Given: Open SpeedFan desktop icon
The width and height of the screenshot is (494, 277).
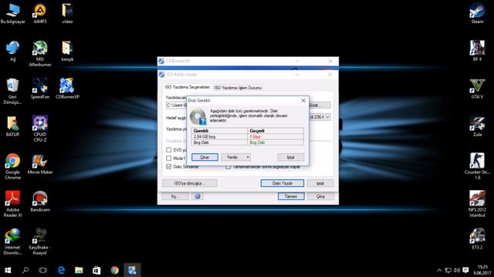Looking at the screenshot, I should tap(40, 89).
